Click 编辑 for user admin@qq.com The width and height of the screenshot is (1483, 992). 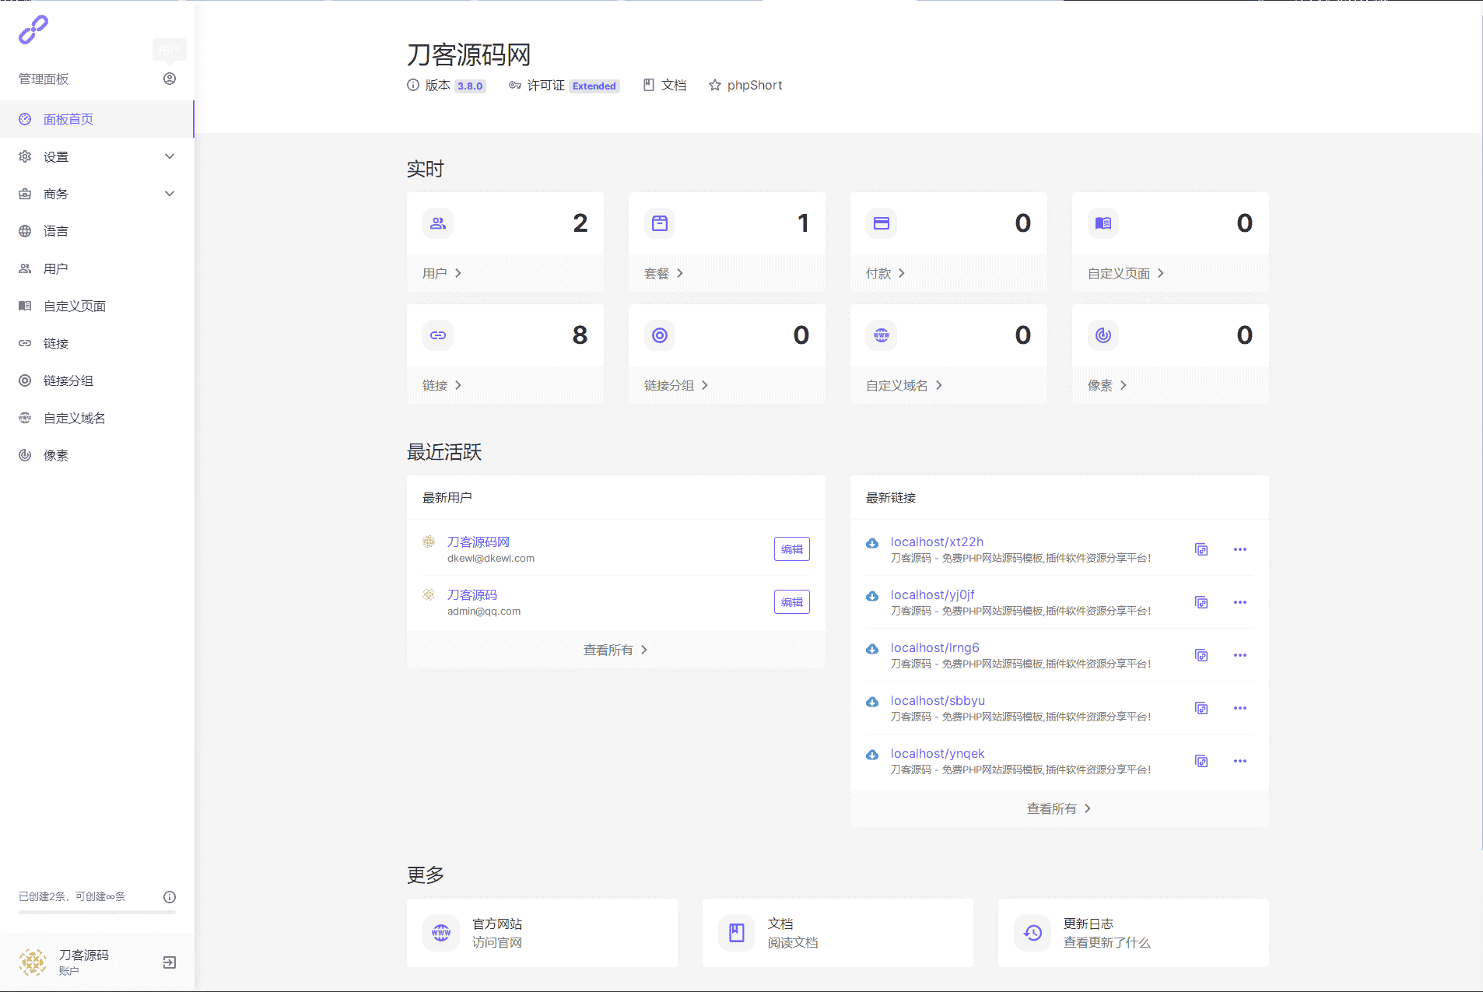791,602
